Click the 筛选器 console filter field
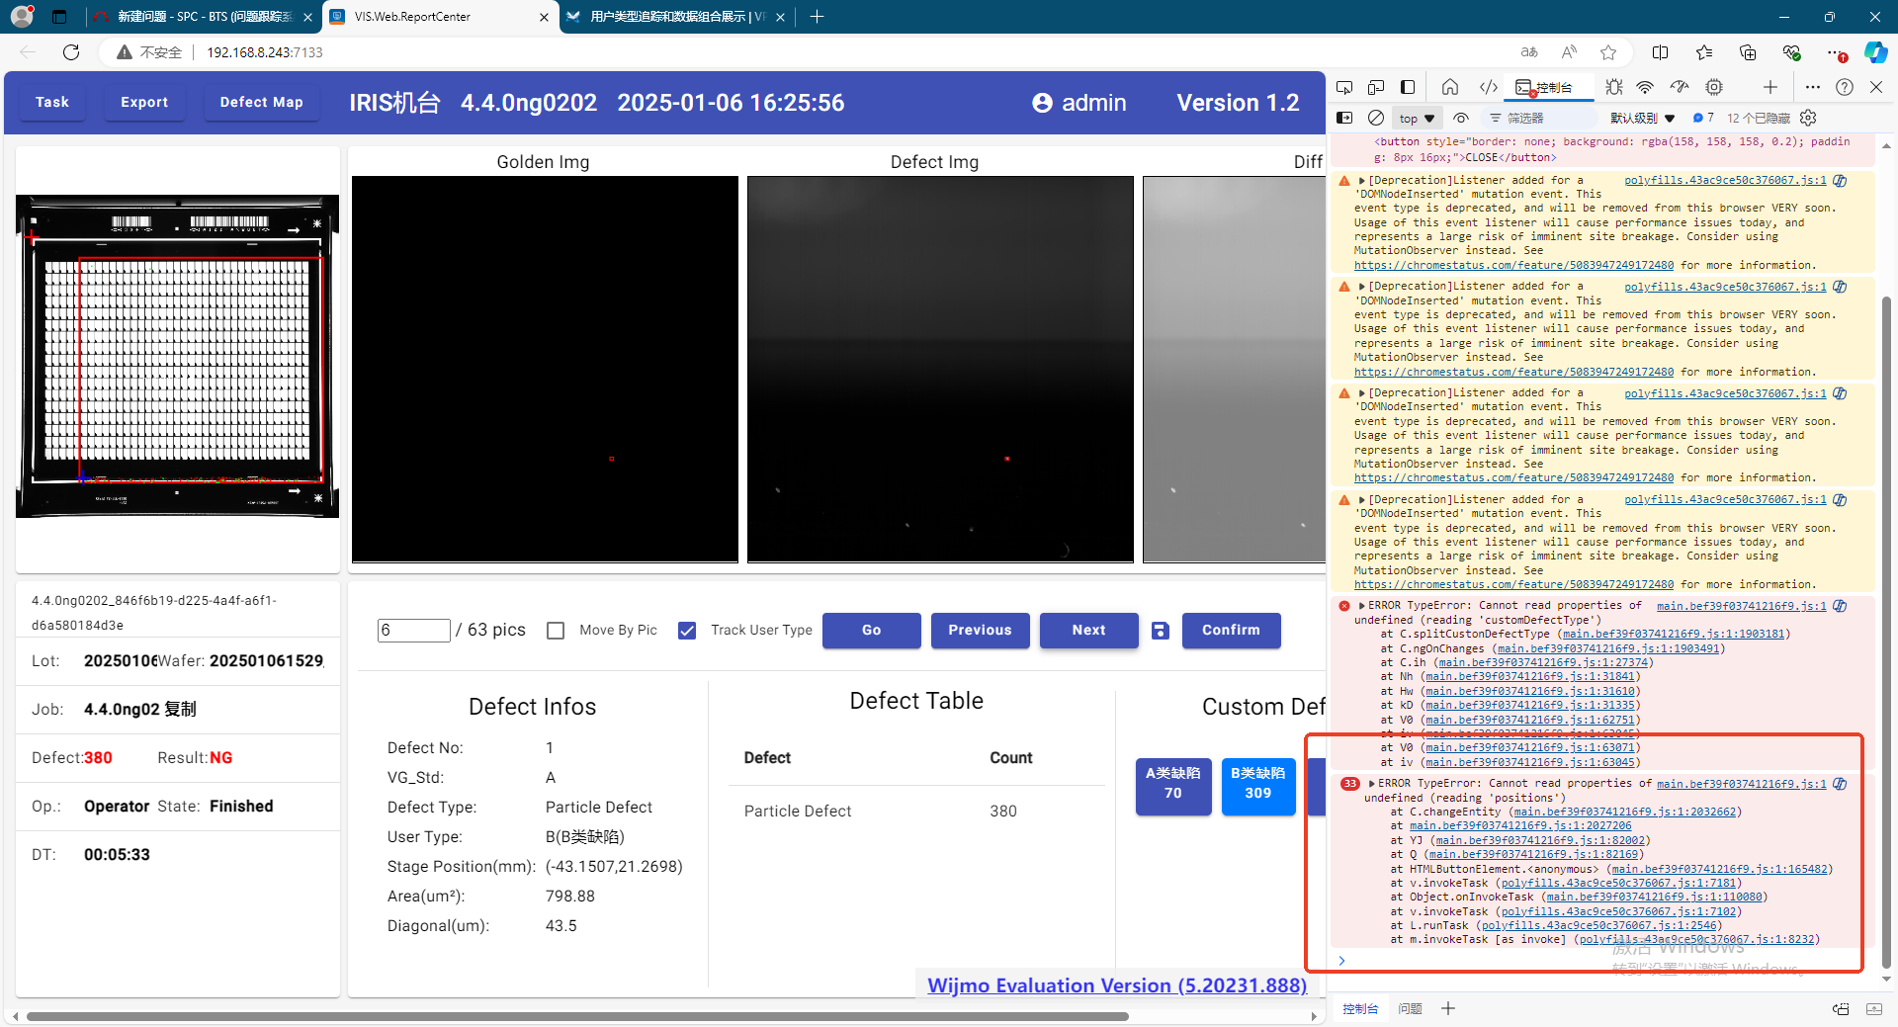 tap(1542, 118)
